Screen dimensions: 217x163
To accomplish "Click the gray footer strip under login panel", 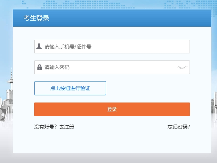I will click(x=108, y=158).
